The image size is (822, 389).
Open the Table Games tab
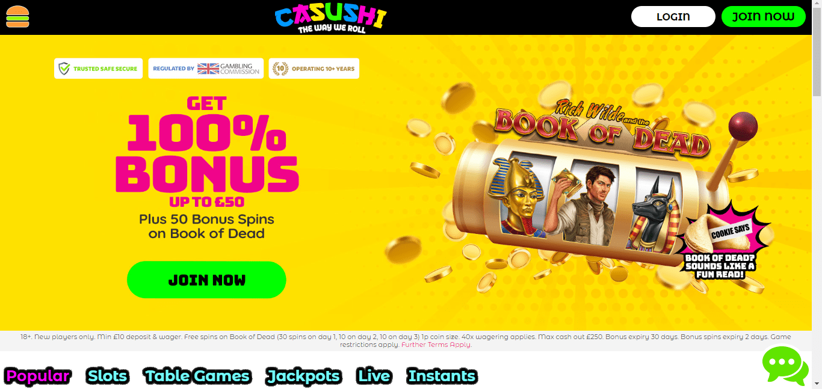coord(197,376)
